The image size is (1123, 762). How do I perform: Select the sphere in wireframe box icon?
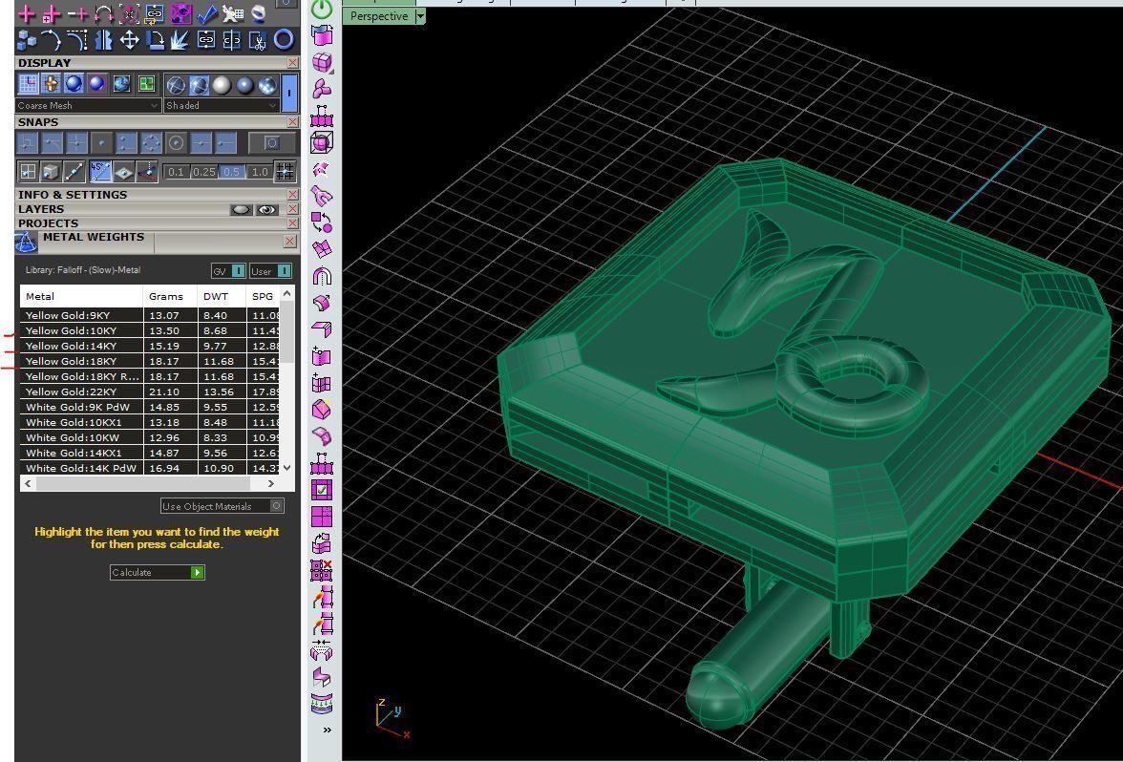(323, 141)
